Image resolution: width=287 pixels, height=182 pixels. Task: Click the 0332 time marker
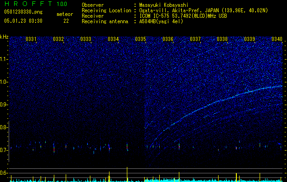pos(58,39)
